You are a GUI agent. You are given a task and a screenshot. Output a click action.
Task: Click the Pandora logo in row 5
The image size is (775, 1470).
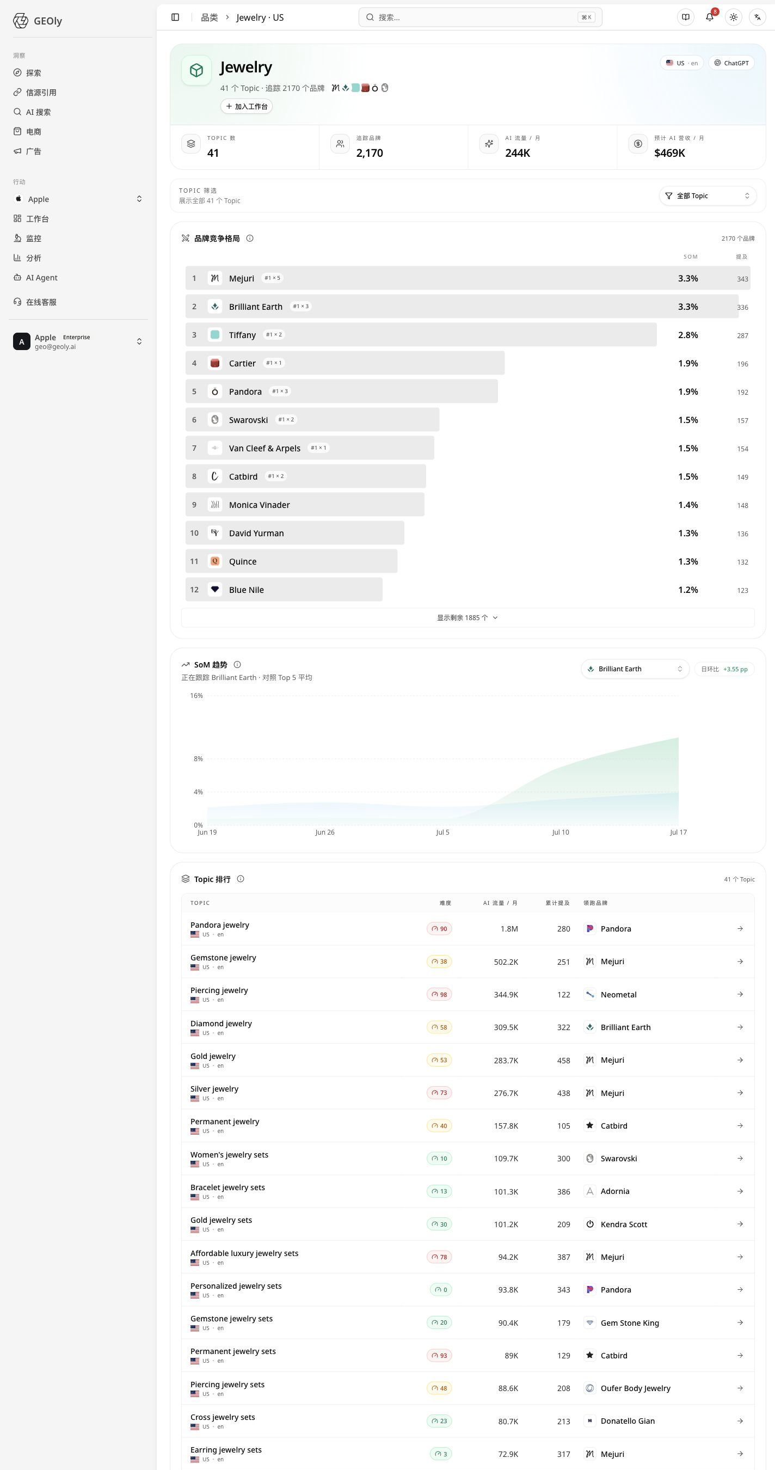(215, 391)
